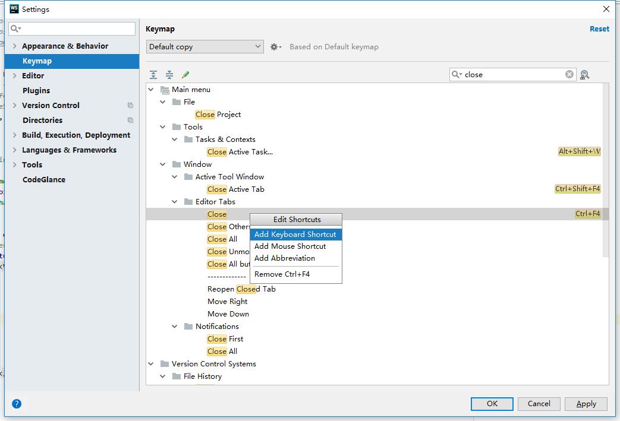Select the Move Down action
The width and height of the screenshot is (620, 421).
228,314
